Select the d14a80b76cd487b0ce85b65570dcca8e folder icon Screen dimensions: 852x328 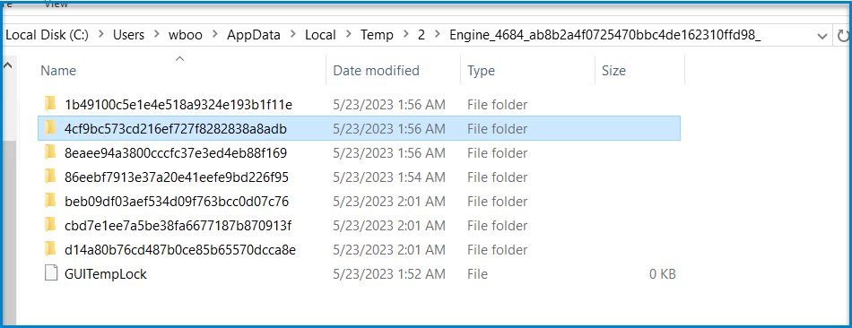[x=50, y=250]
